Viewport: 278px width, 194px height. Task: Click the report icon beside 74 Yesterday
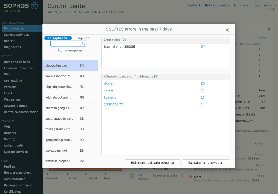132,176
